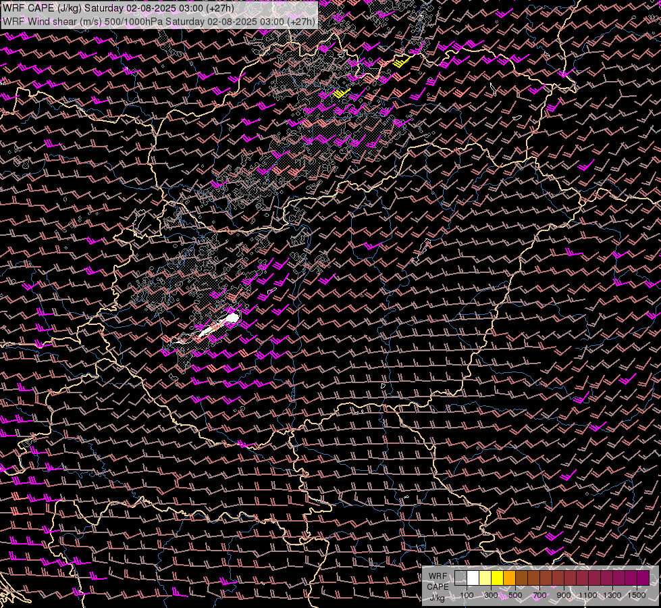The image size is (661, 608).
Task: Click the white CAPE legend swatch
Action: click(473, 578)
